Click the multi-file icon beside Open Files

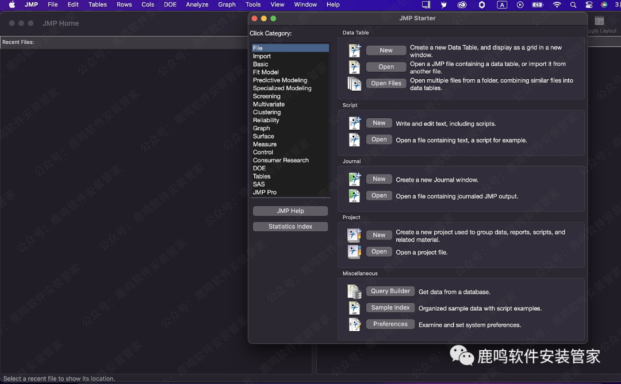click(x=354, y=84)
